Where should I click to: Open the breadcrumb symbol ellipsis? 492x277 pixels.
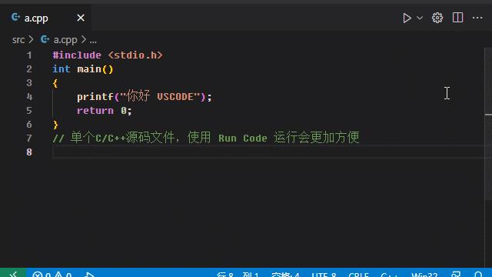click(x=93, y=41)
